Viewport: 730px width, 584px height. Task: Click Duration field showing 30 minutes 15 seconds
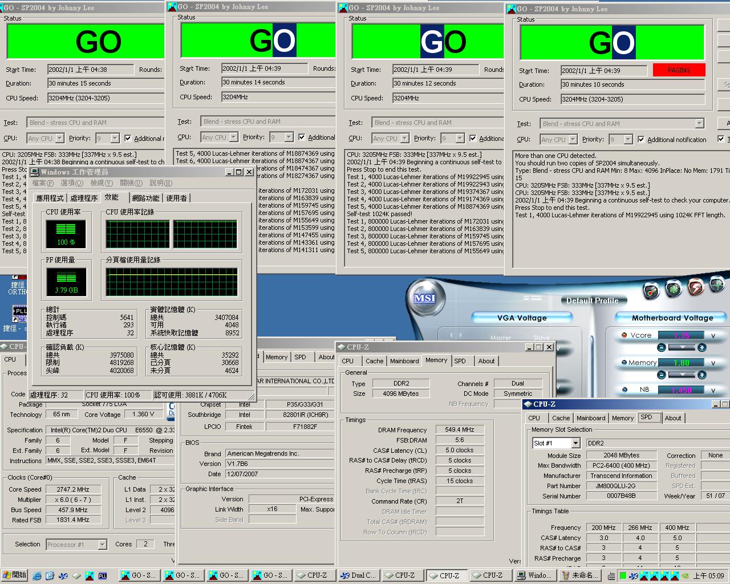click(106, 83)
